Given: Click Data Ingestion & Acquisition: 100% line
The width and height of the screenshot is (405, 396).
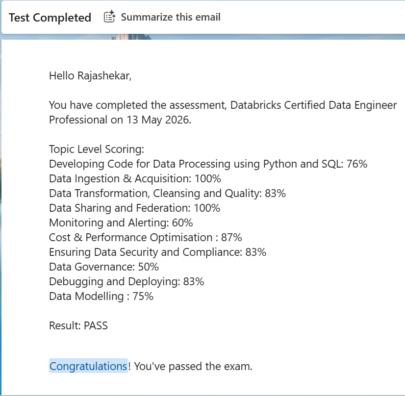Looking at the screenshot, I should click(x=135, y=178).
